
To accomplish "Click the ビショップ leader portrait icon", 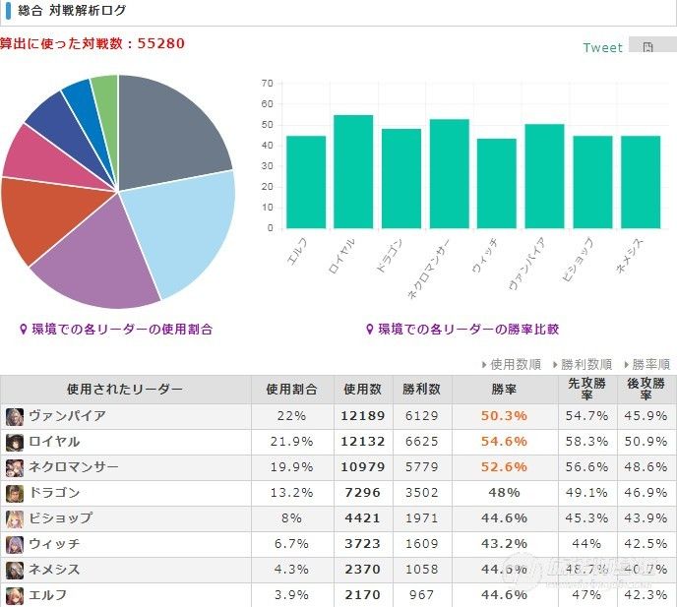I will point(15,518).
